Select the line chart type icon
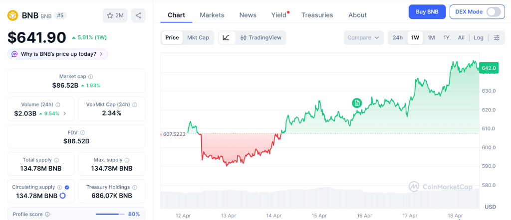 (226, 38)
